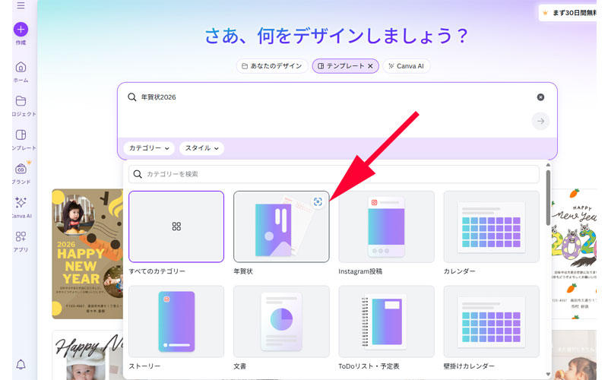The image size is (608, 380).
Task: Choose the Instagram投稿 category
Action: (387, 226)
